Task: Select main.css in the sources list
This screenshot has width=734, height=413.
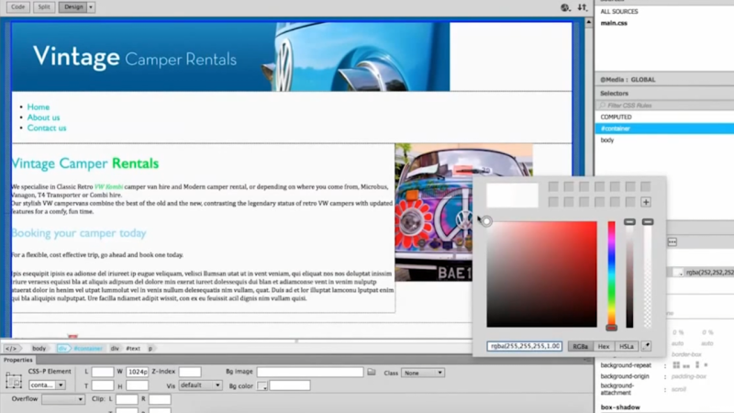Action: (x=614, y=23)
